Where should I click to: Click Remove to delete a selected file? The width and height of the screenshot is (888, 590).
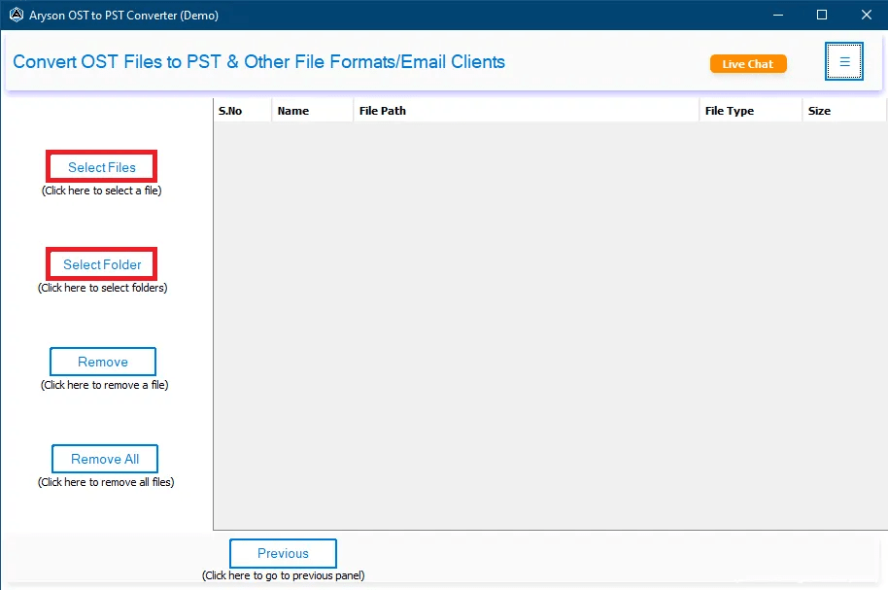pos(102,361)
